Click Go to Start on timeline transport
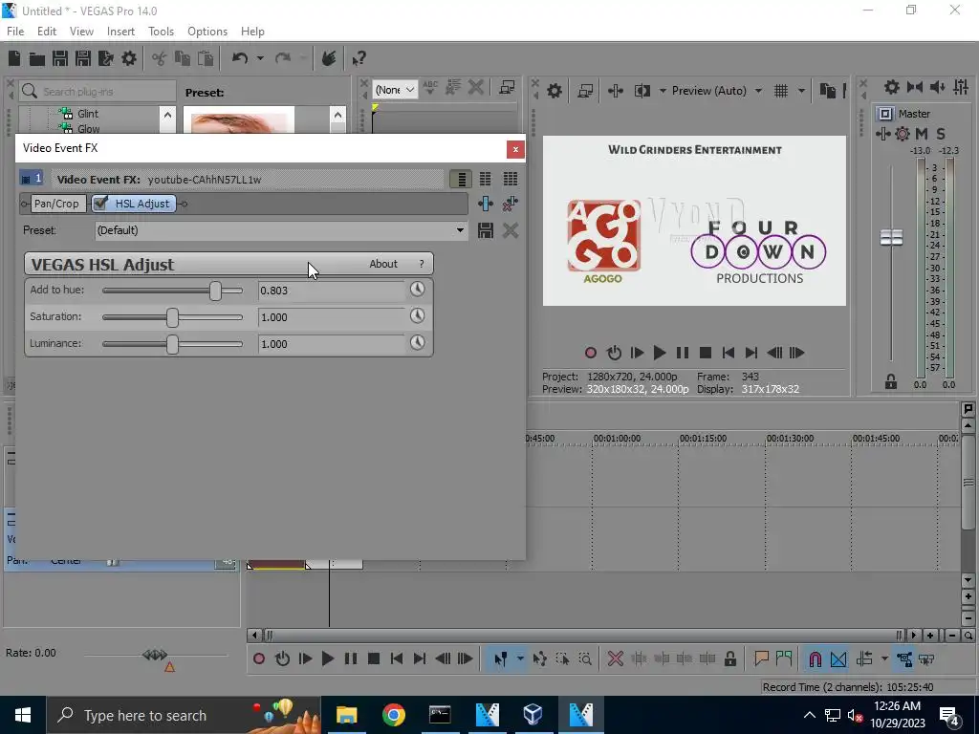 tap(397, 658)
